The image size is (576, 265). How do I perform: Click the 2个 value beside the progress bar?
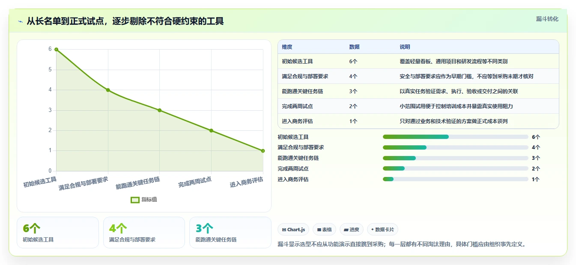pos(536,168)
